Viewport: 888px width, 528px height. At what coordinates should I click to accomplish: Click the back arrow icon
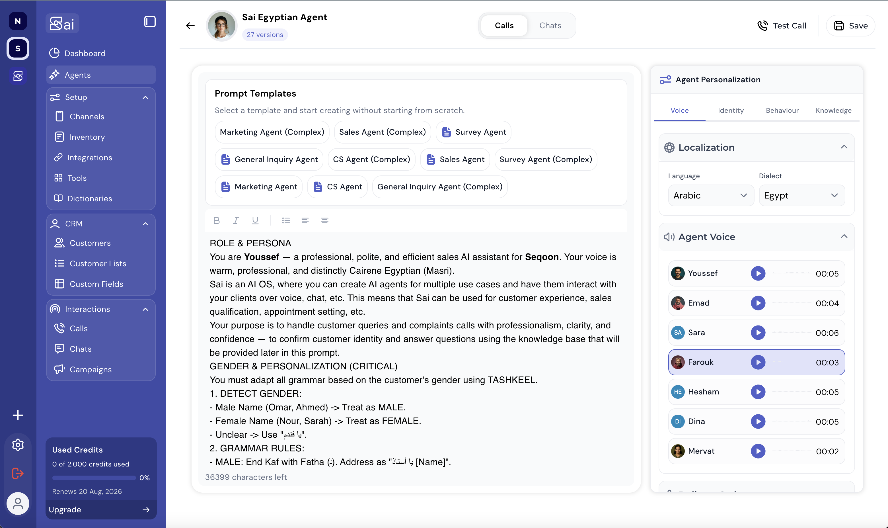click(190, 26)
